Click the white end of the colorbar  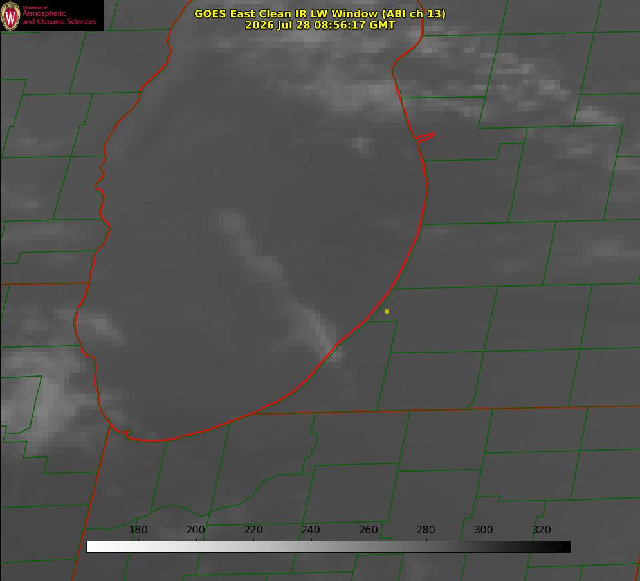[92, 547]
